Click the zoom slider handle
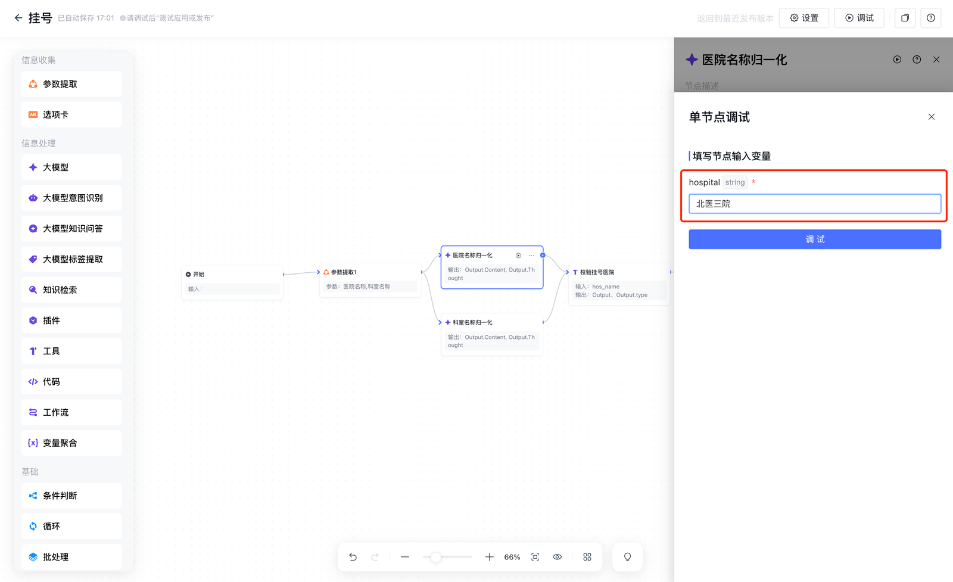The width and height of the screenshot is (953, 582). point(436,557)
